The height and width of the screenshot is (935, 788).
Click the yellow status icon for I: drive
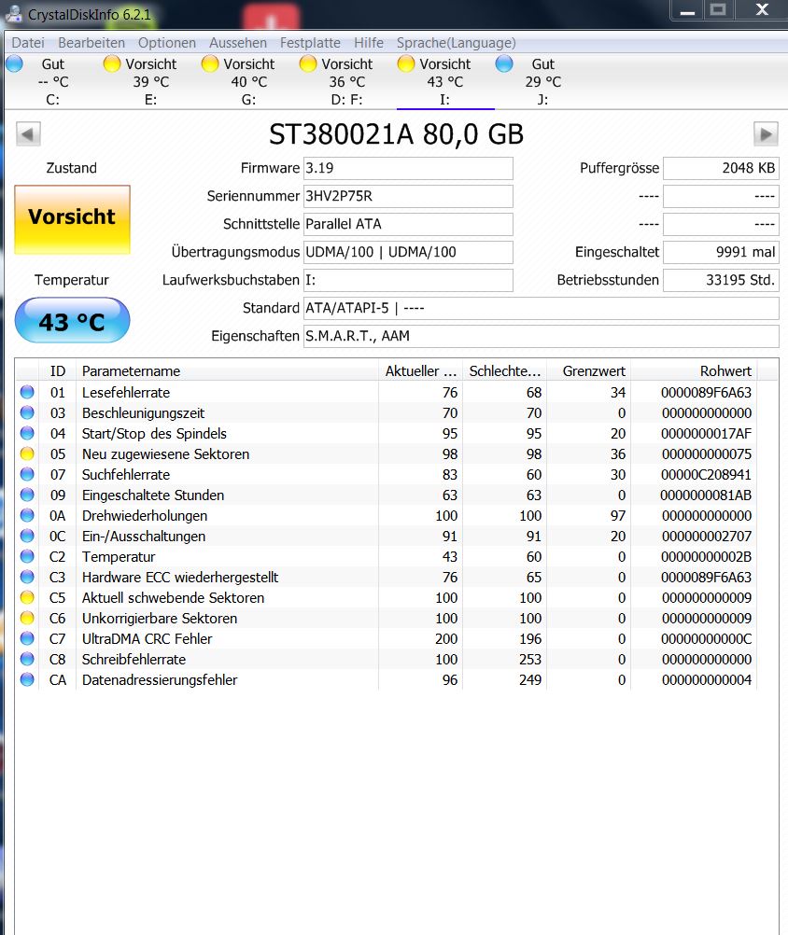coord(405,63)
